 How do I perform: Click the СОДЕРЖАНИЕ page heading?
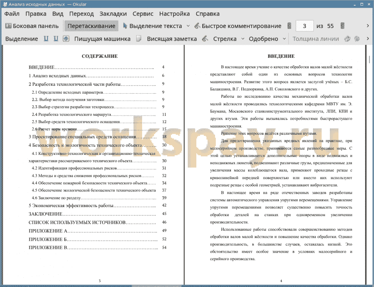click(x=100, y=56)
